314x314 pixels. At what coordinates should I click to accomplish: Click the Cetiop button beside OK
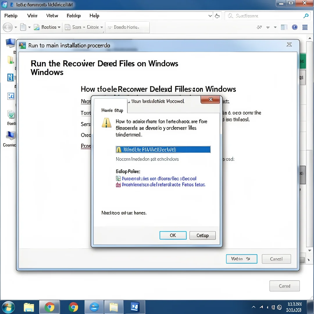[x=202, y=235]
